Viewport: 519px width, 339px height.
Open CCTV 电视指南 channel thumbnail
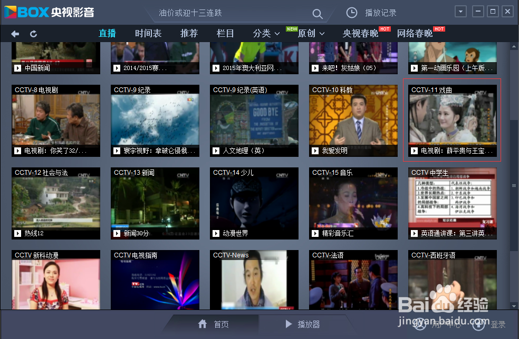pyautogui.click(x=155, y=280)
